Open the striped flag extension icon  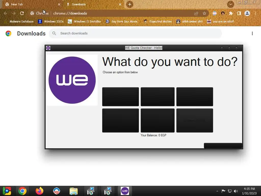tap(215, 13)
